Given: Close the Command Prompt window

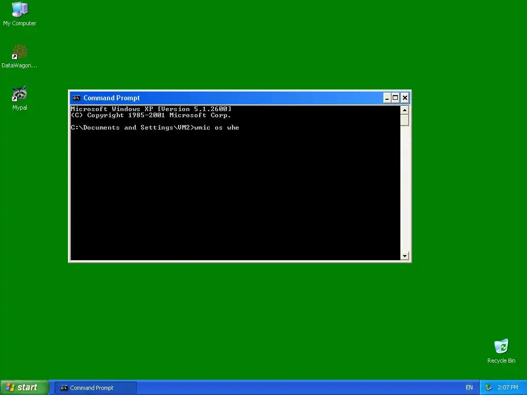Looking at the screenshot, I should click(405, 98).
